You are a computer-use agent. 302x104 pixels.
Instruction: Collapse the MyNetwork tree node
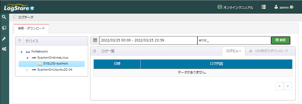tap(21, 52)
